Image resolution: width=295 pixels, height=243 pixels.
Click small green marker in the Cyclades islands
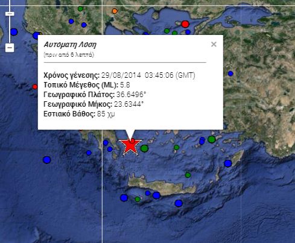click(x=176, y=148)
